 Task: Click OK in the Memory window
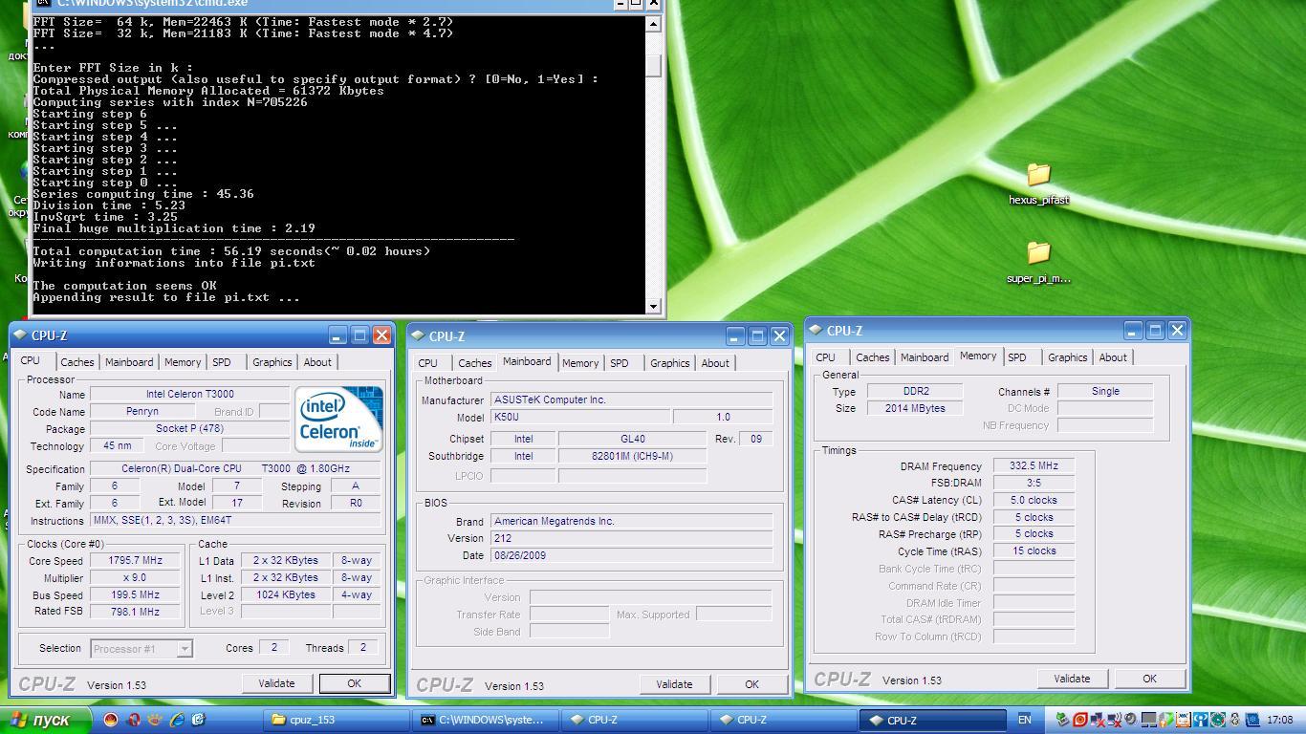pos(1149,679)
